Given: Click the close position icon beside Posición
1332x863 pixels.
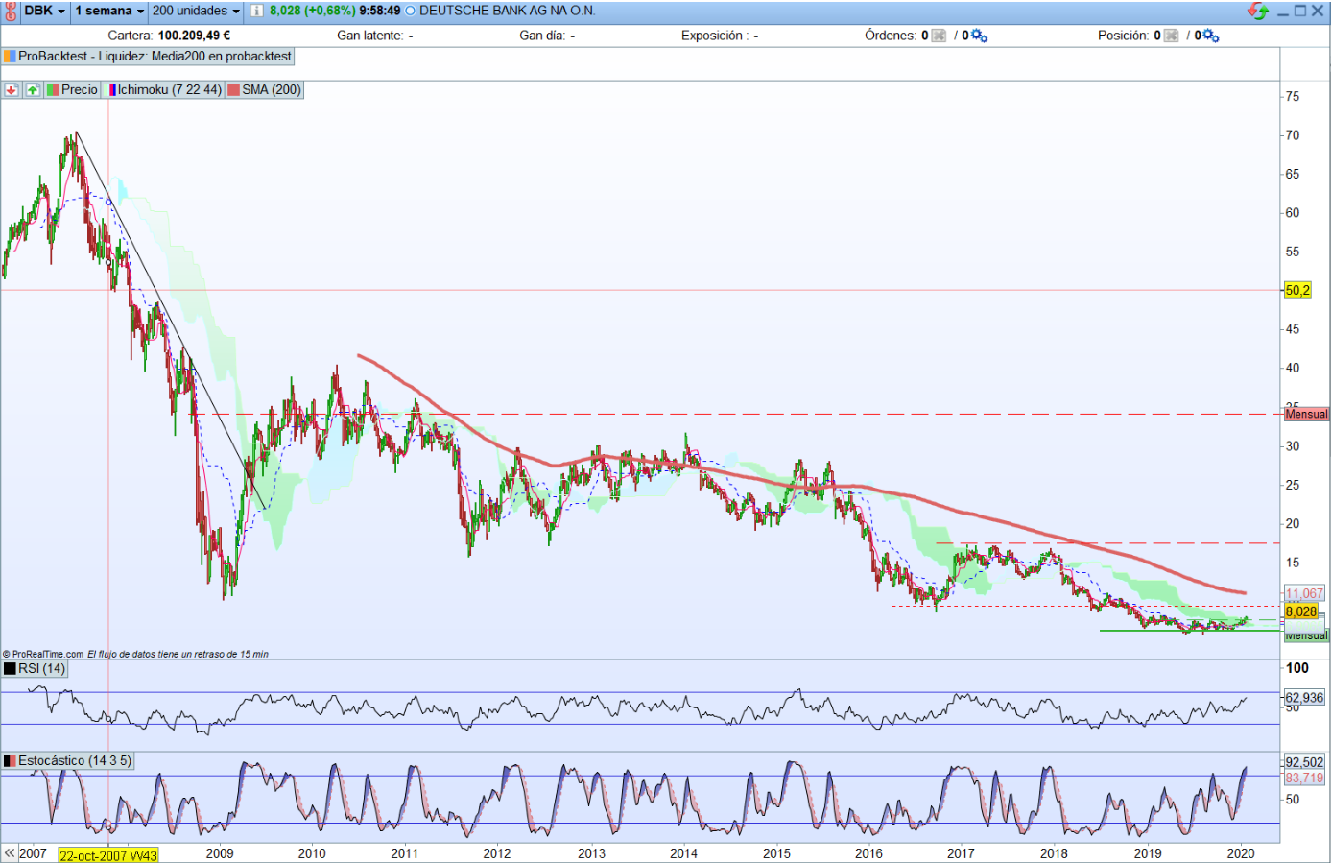Looking at the screenshot, I should (1171, 36).
